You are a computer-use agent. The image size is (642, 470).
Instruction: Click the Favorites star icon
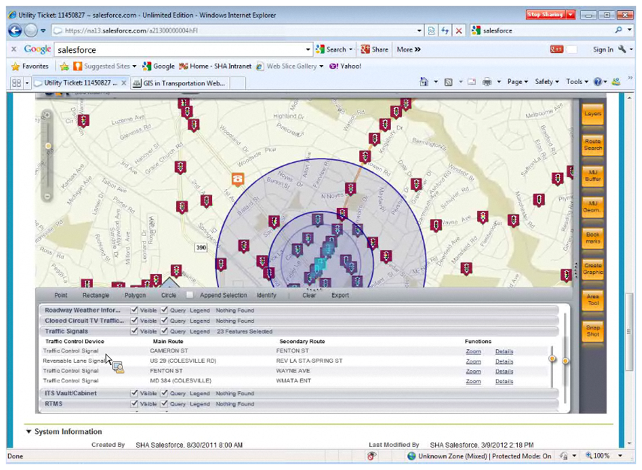[x=15, y=67]
